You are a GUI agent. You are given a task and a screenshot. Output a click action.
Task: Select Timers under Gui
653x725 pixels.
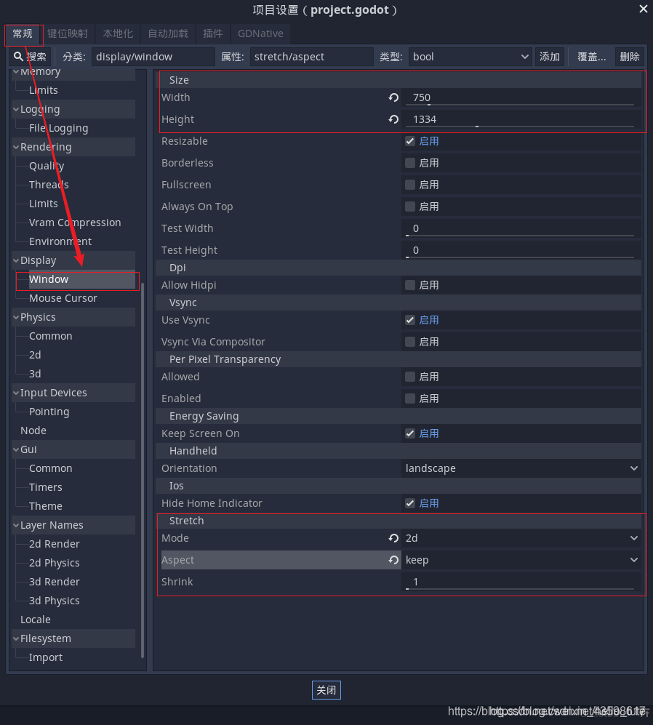click(45, 487)
